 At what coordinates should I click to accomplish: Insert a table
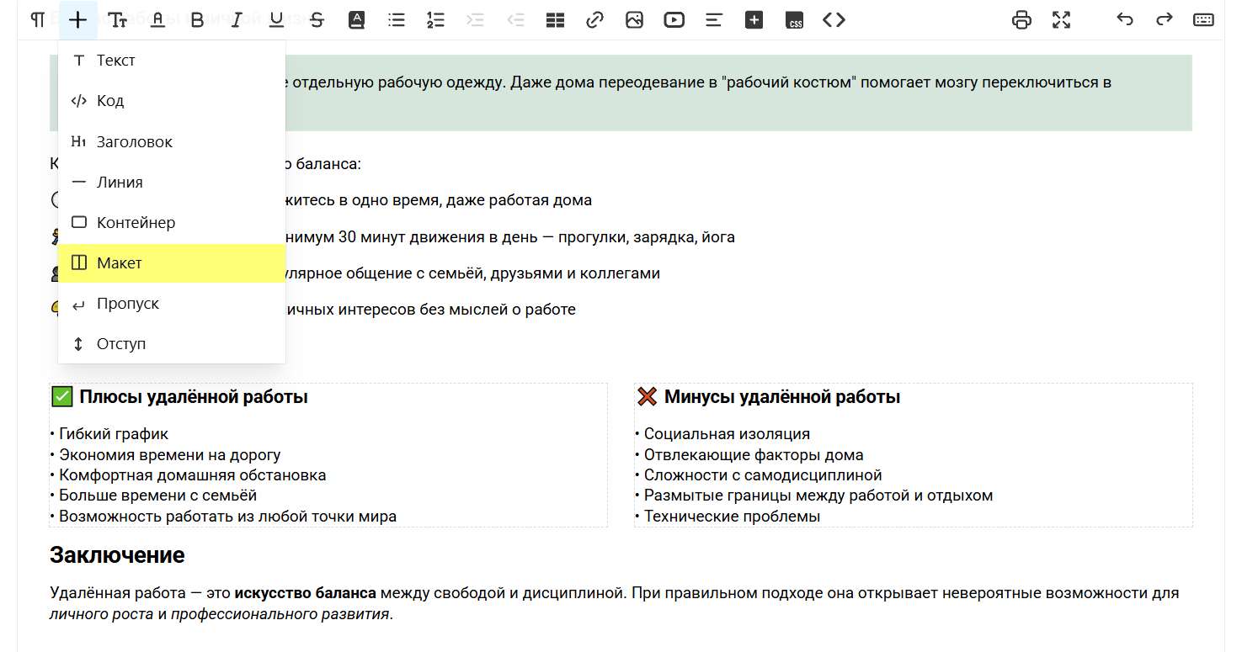[x=555, y=20]
